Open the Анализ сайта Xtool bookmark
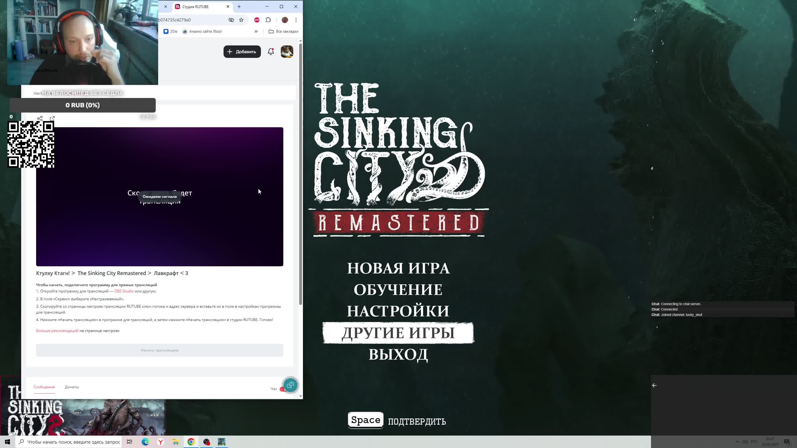 click(x=202, y=31)
